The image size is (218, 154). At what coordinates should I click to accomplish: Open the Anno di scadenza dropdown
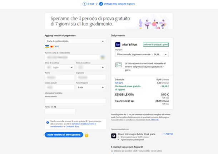(x=91, y=67)
